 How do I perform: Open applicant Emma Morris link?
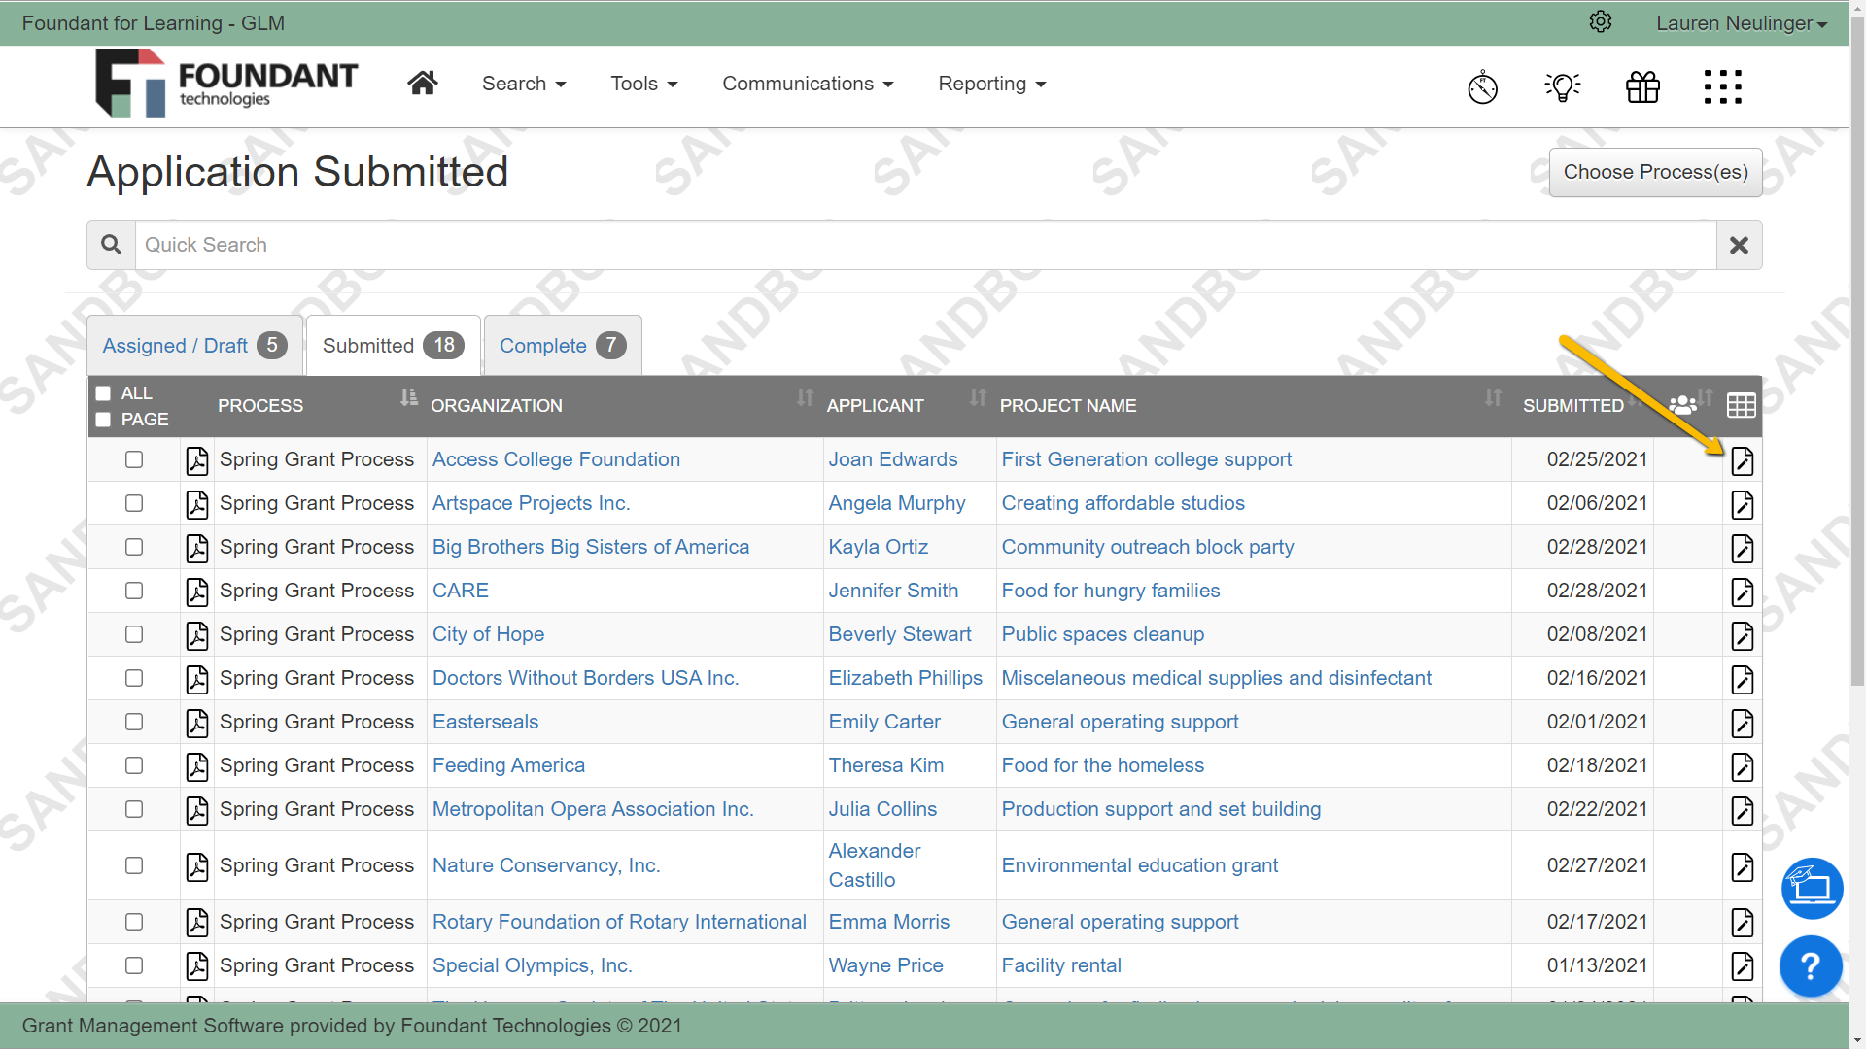(888, 922)
